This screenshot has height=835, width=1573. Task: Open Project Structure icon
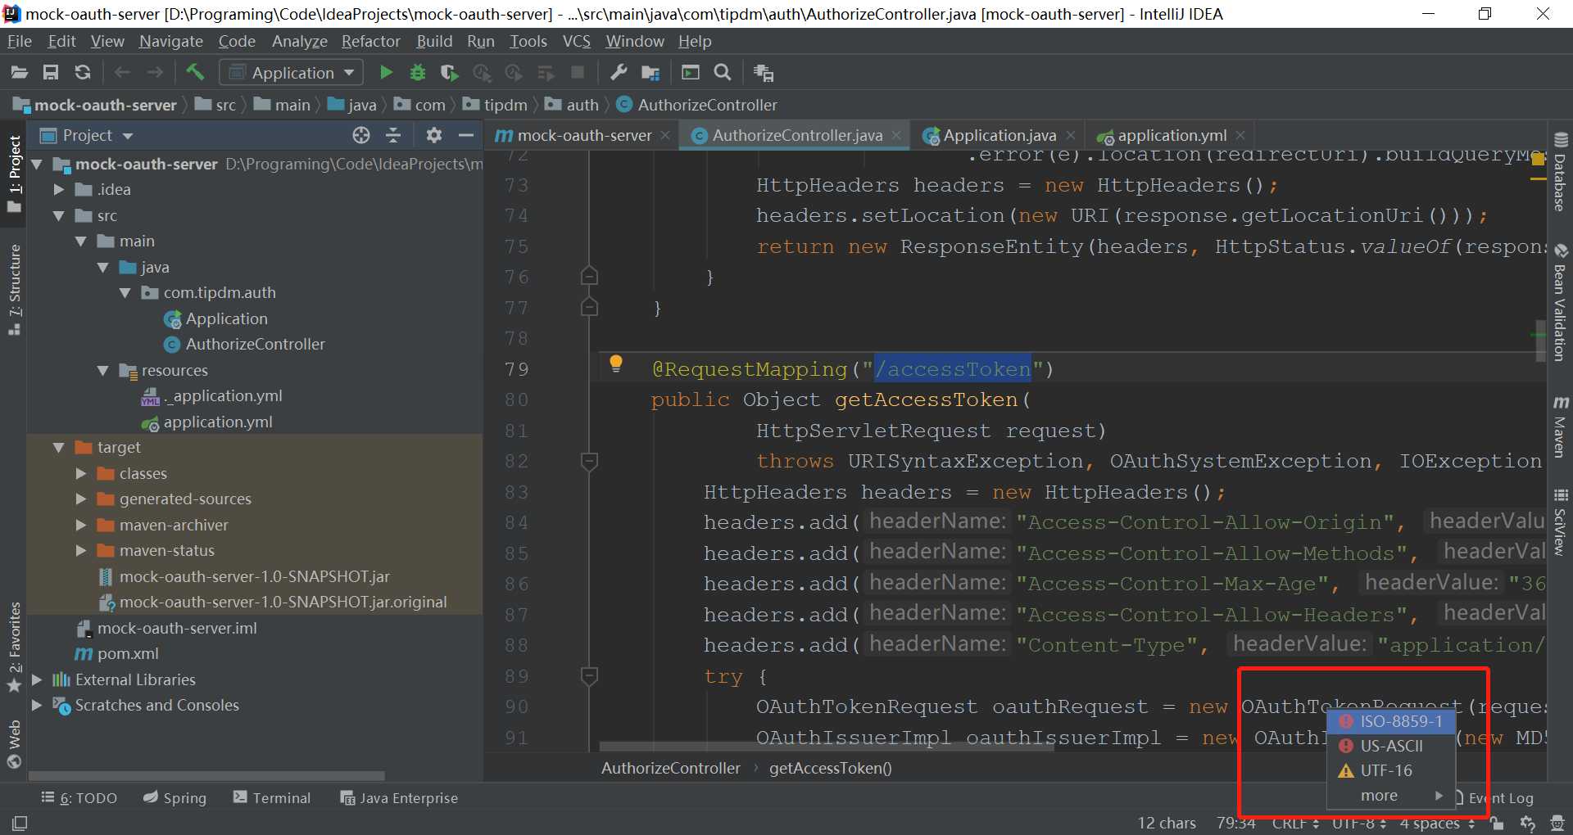[x=651, y=73]
